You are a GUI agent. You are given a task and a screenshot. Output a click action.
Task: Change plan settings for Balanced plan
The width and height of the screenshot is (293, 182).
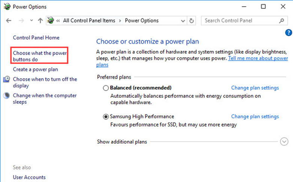click(x=255, y=88)
